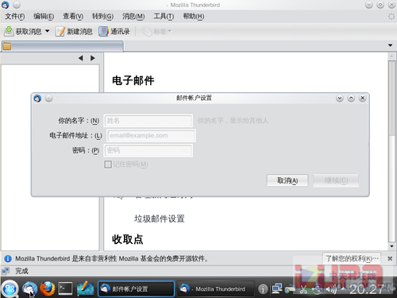Click the network tray icon

click(276, 288)
